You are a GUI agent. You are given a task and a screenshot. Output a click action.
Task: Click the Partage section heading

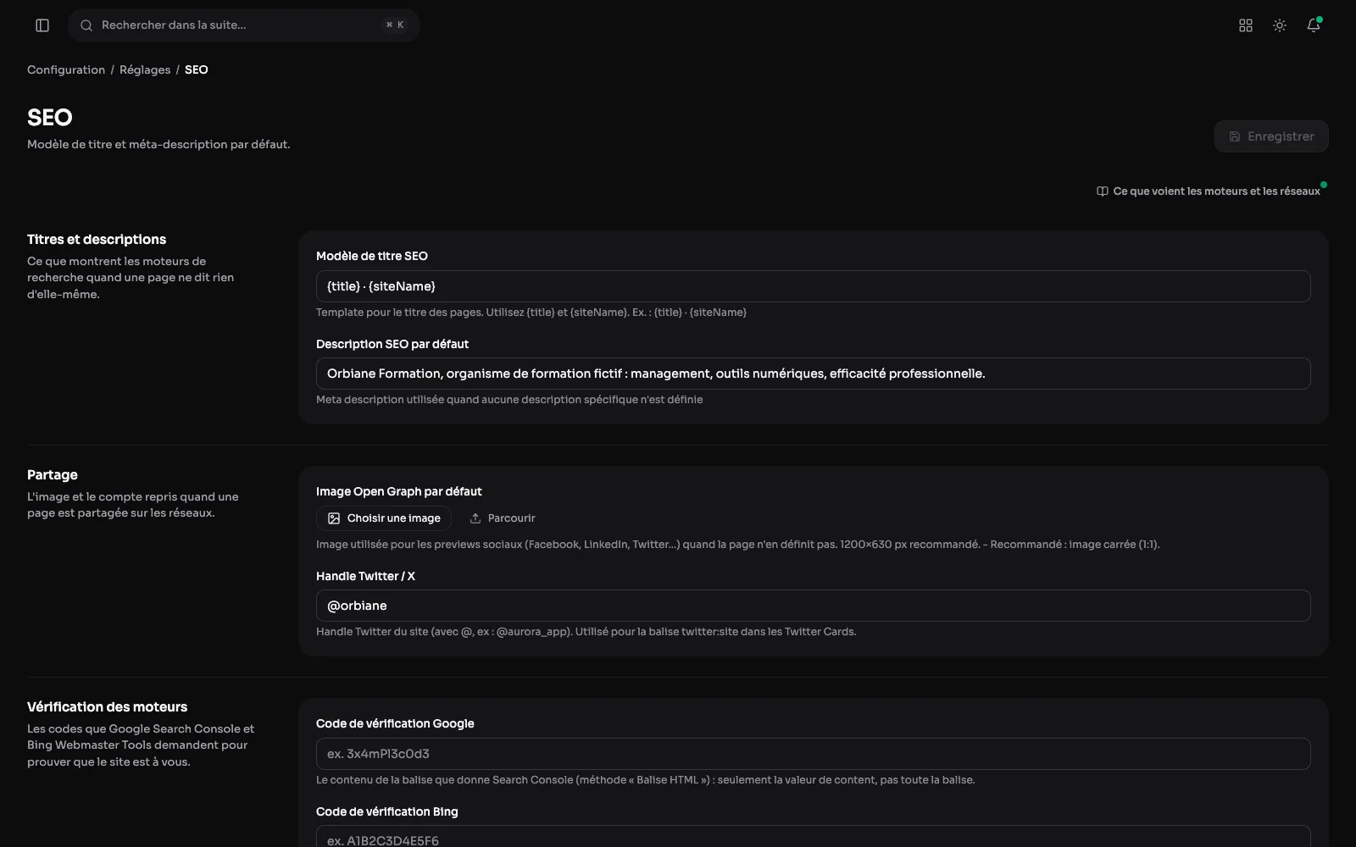click(x=53, y=475)
